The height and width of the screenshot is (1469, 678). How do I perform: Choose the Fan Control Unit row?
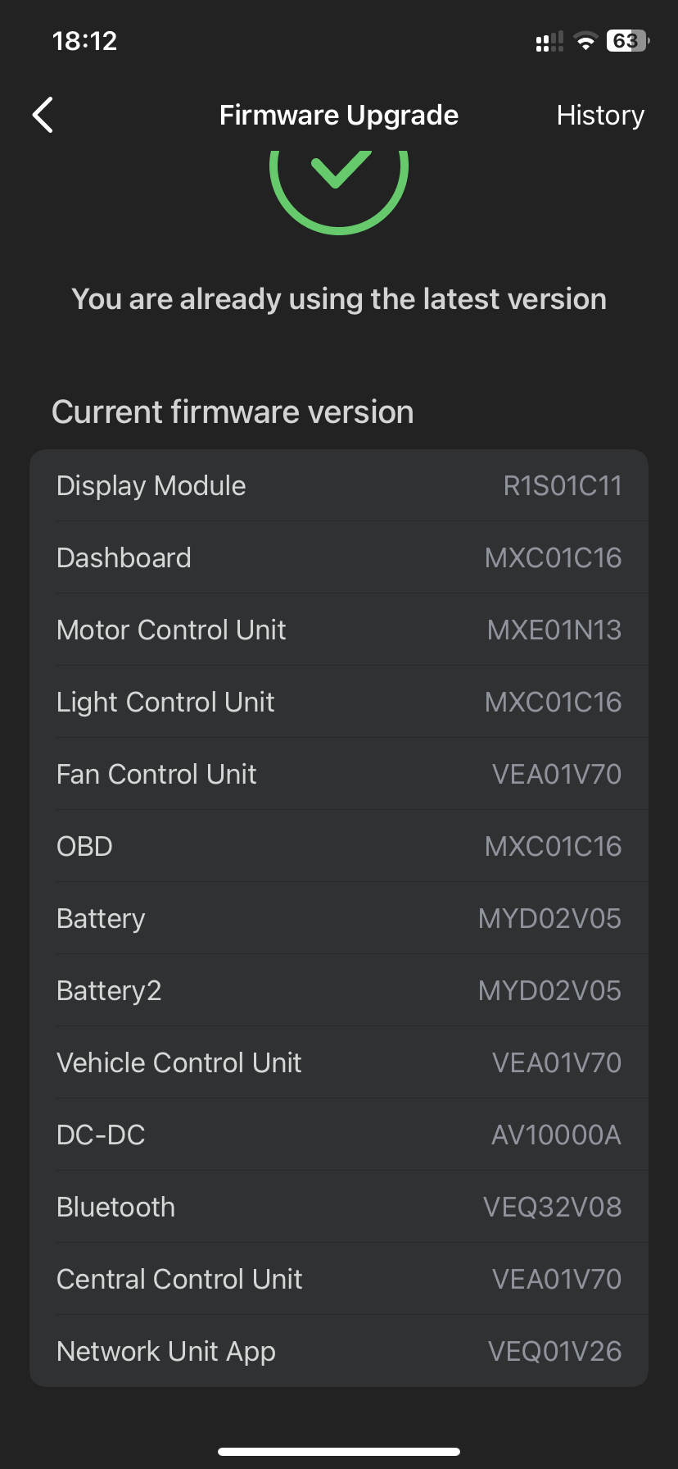(339, 774)
